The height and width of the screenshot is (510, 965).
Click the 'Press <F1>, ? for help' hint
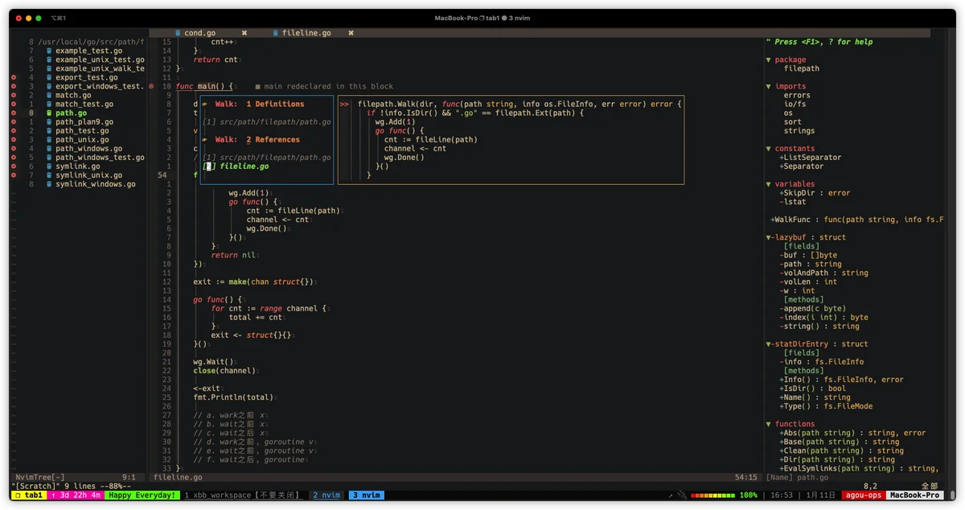coord(819,42)
